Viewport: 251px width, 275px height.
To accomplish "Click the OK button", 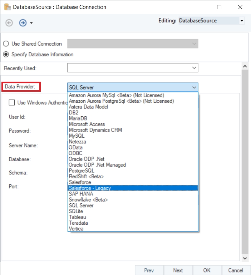I will [207, 270].
